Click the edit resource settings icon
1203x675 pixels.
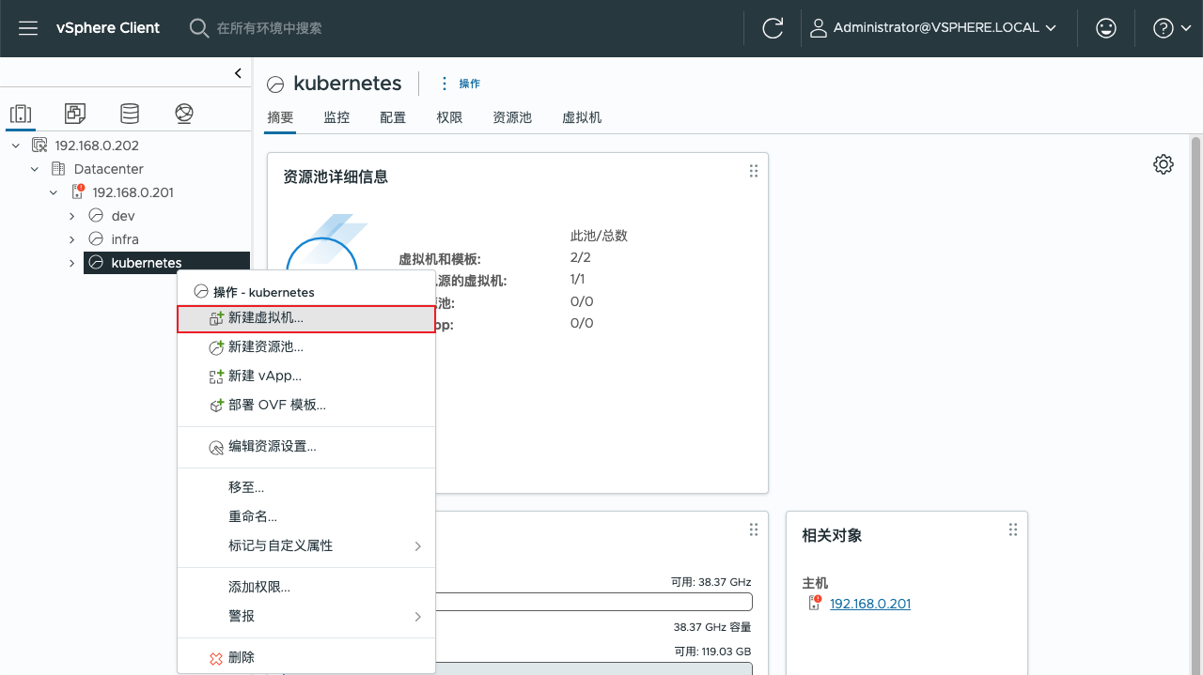pos(216,447)
